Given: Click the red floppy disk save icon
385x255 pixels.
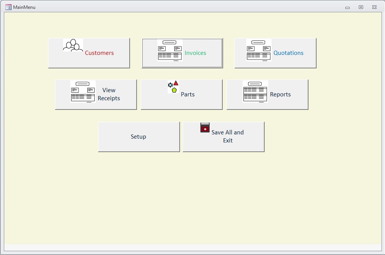Looking at the screenshot, I should [205, 127].
